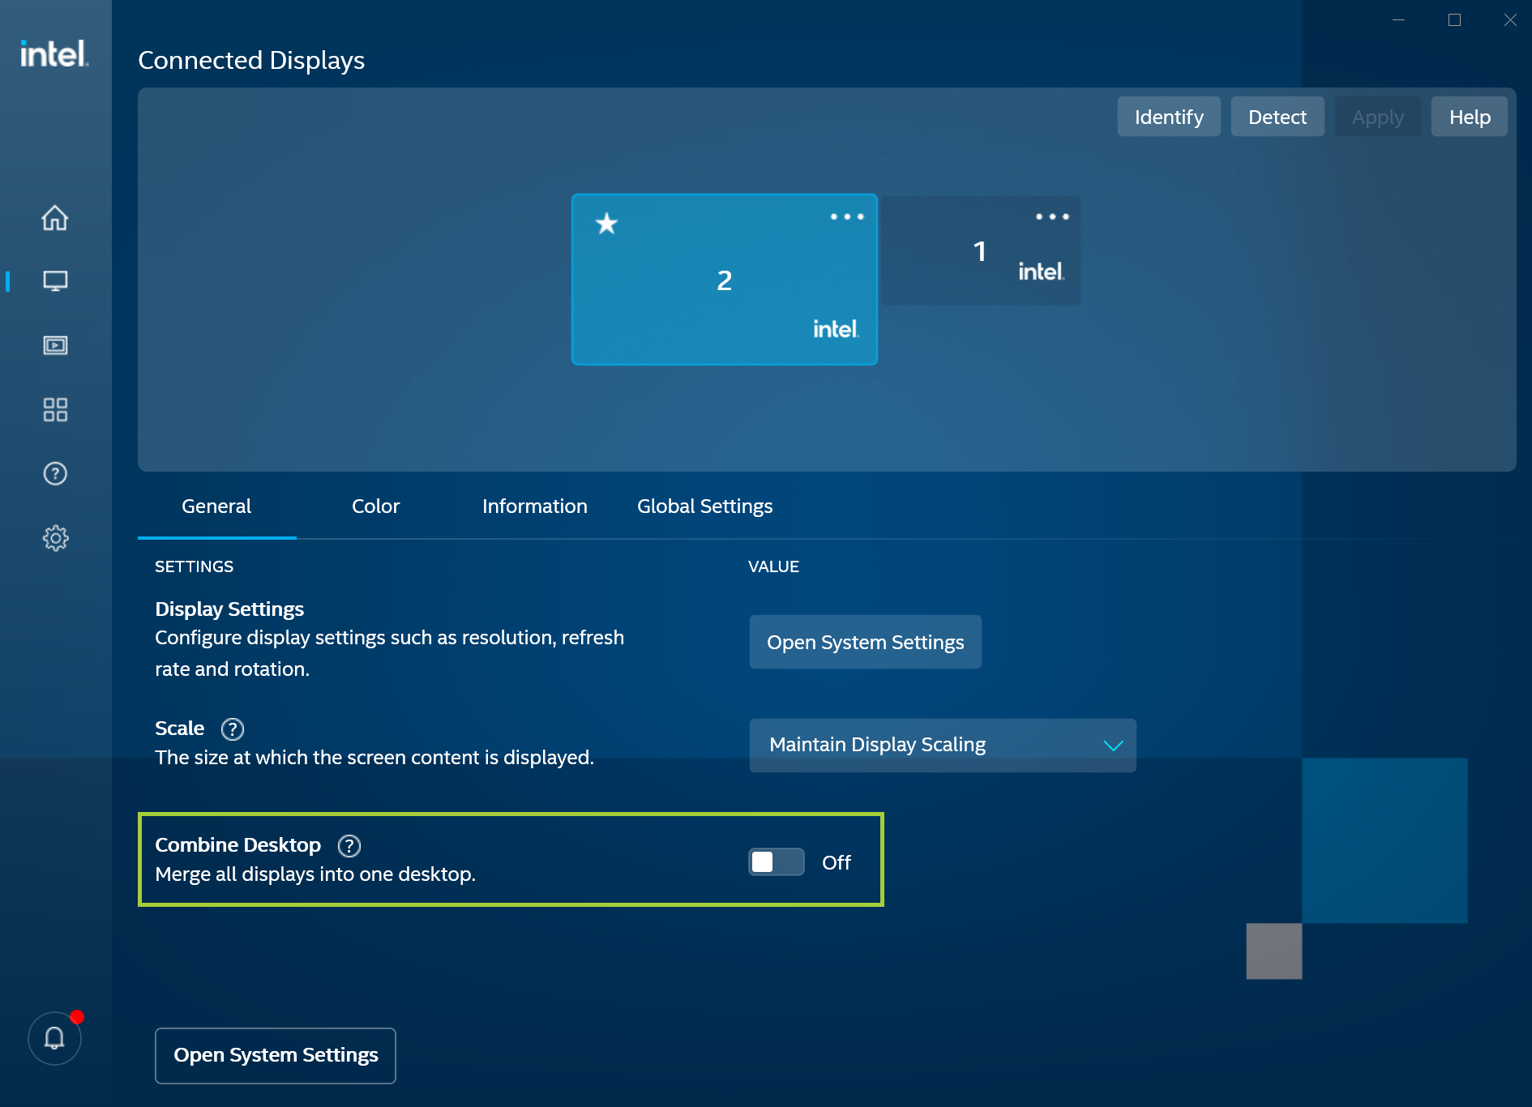This screenshot has height=1107, width=1532.
Task: Show help tooltip for Scale
Action: point(233,729)
